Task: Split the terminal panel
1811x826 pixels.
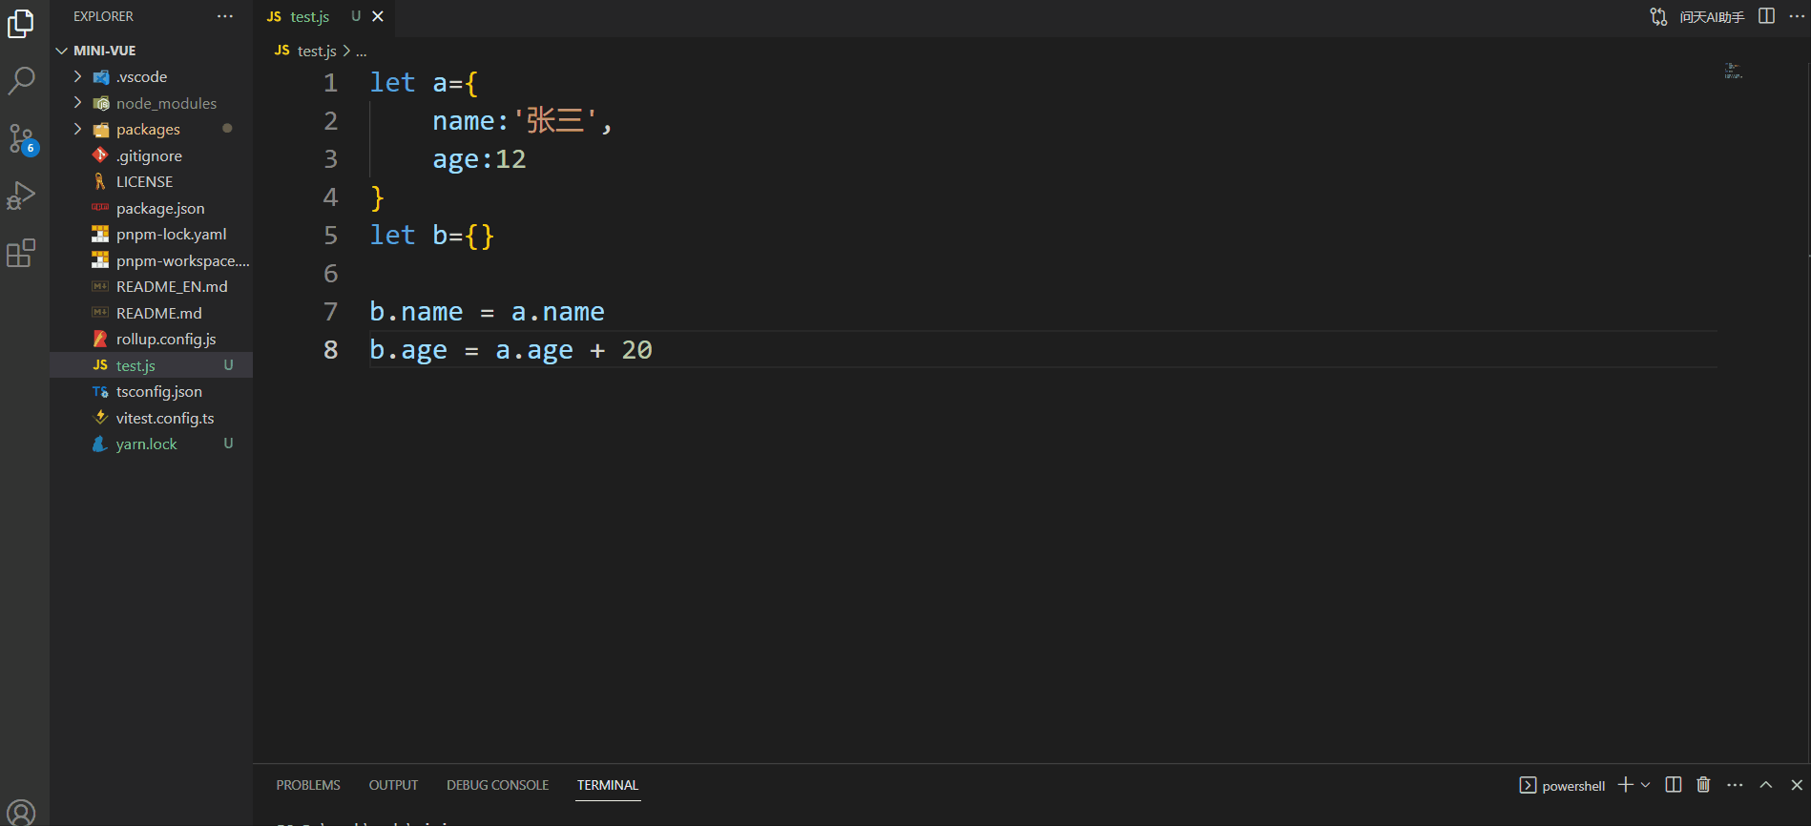Action: point(1674,785)
